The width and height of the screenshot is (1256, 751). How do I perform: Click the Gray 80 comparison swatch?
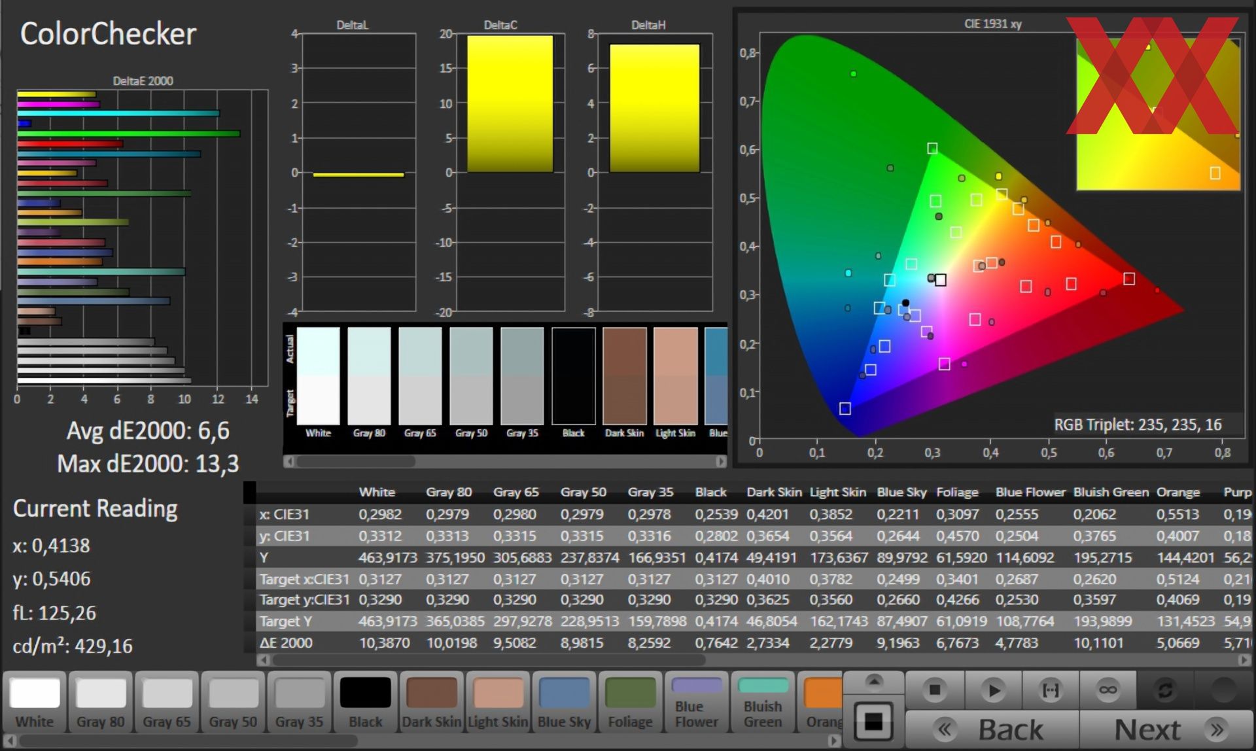point(369,376)
